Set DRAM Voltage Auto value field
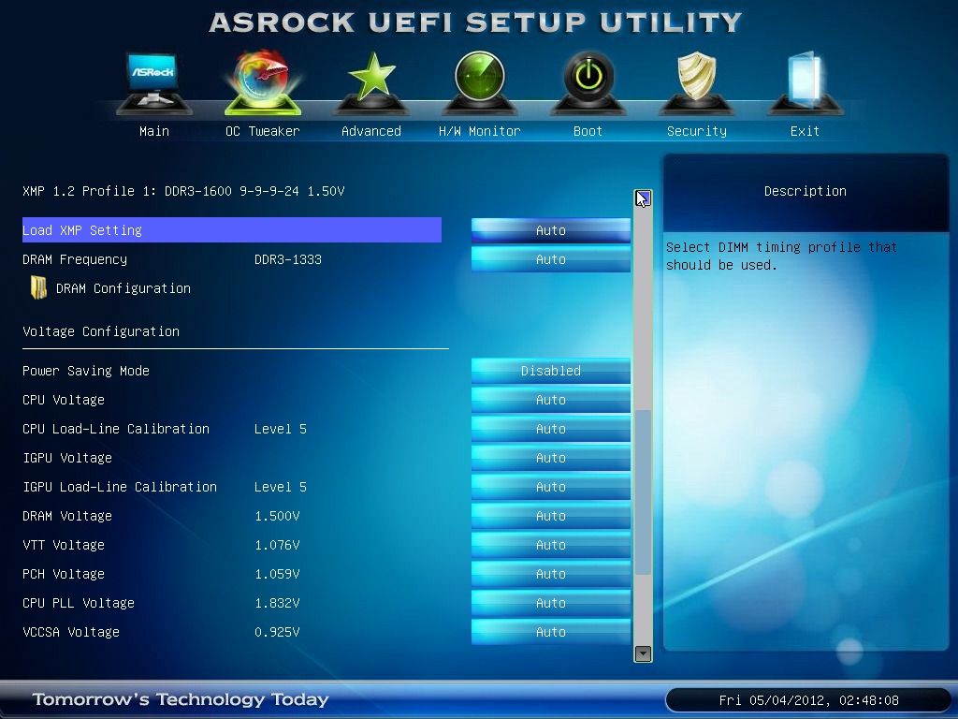958x719 pixels. click(x=550, y=516)
